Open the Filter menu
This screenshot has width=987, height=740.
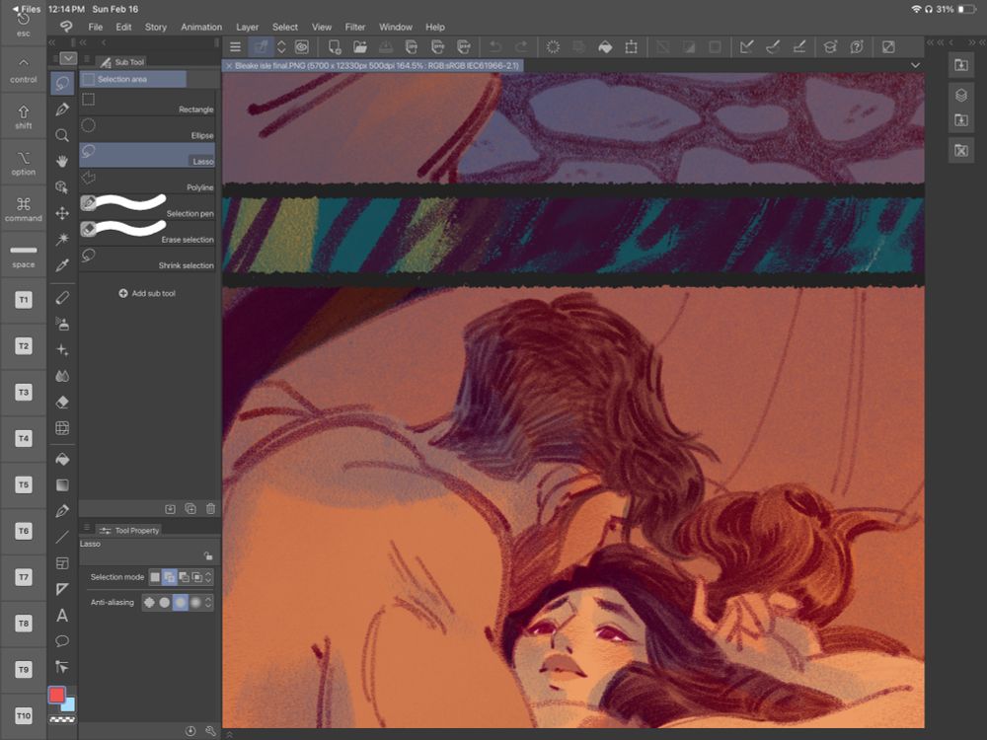click(355, 27)
